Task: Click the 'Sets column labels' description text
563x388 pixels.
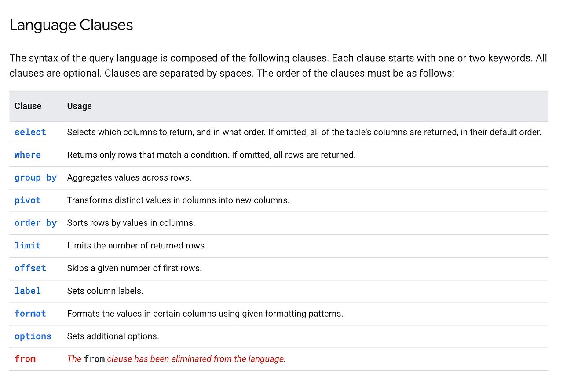Action: [105, 291]
